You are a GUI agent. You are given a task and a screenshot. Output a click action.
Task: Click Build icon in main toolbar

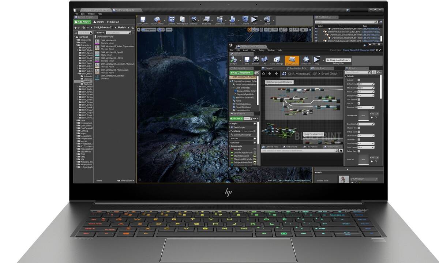[232, 20]
